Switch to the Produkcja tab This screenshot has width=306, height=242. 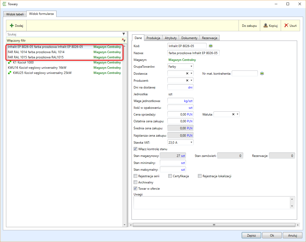coord(153,38)
